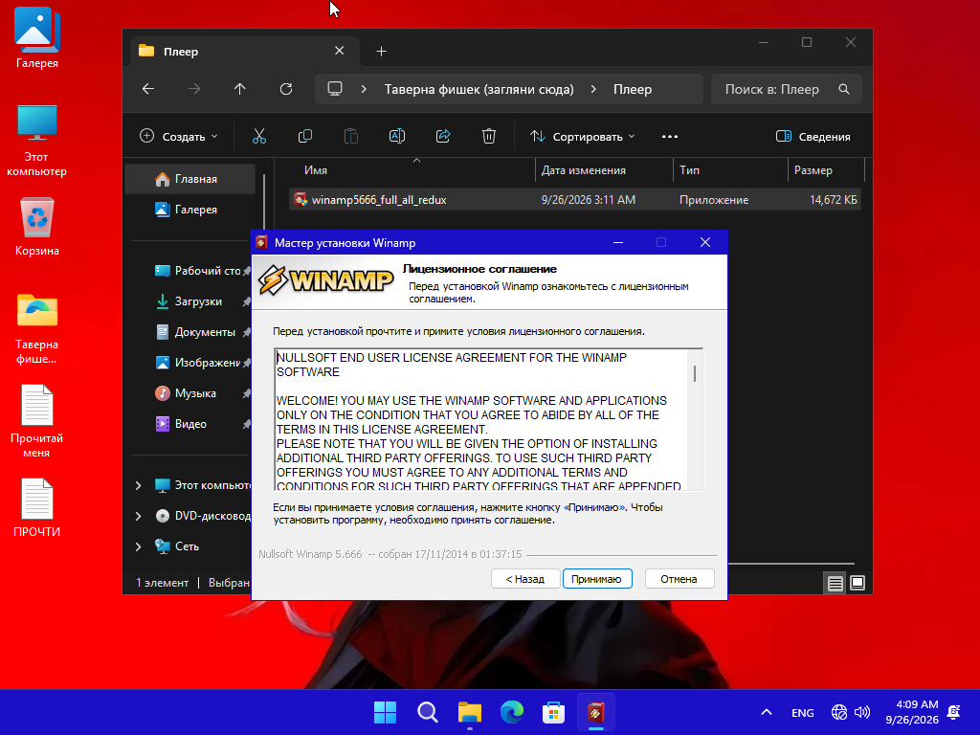
Task: Click the Winamp installer taskbar icon
Action: (x=595, y=712)
